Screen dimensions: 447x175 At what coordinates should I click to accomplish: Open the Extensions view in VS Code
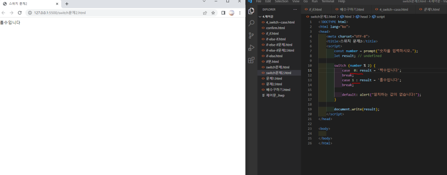click(x=251, y=60)
